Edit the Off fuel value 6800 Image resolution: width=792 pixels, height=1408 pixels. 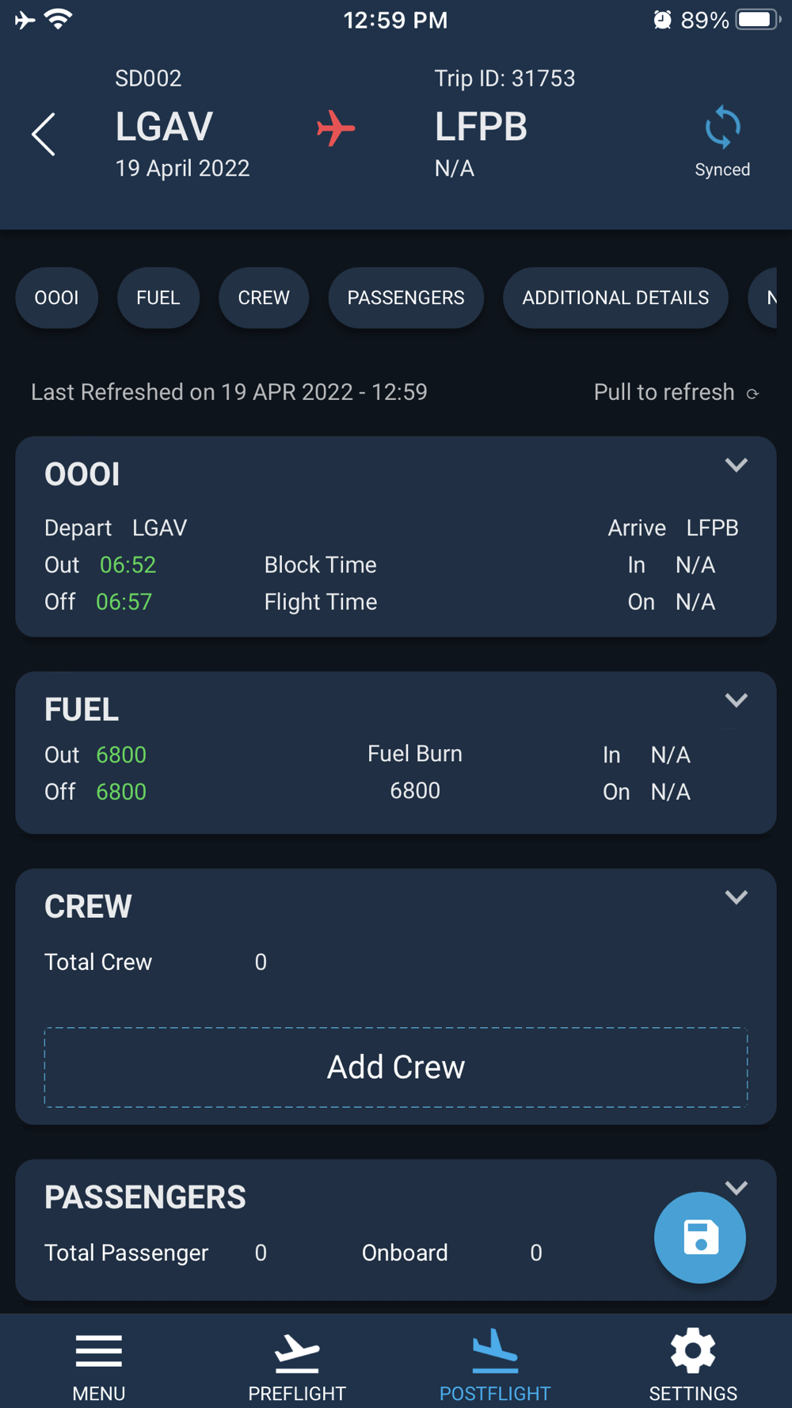121,792
